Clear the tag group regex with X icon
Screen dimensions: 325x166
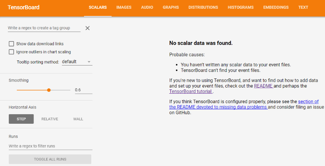[x=87, y=28]
